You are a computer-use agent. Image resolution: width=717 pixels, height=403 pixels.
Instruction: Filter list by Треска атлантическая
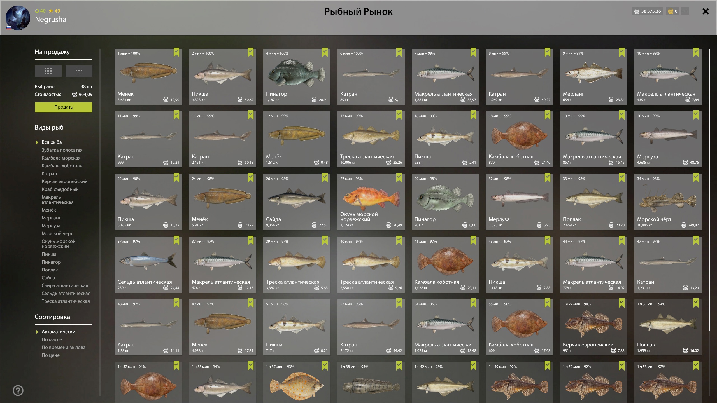pyautogui.click(x=66, y=301)
